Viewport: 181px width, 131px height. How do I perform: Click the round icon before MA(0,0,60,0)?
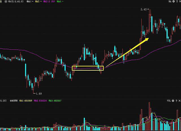(6, 1)
